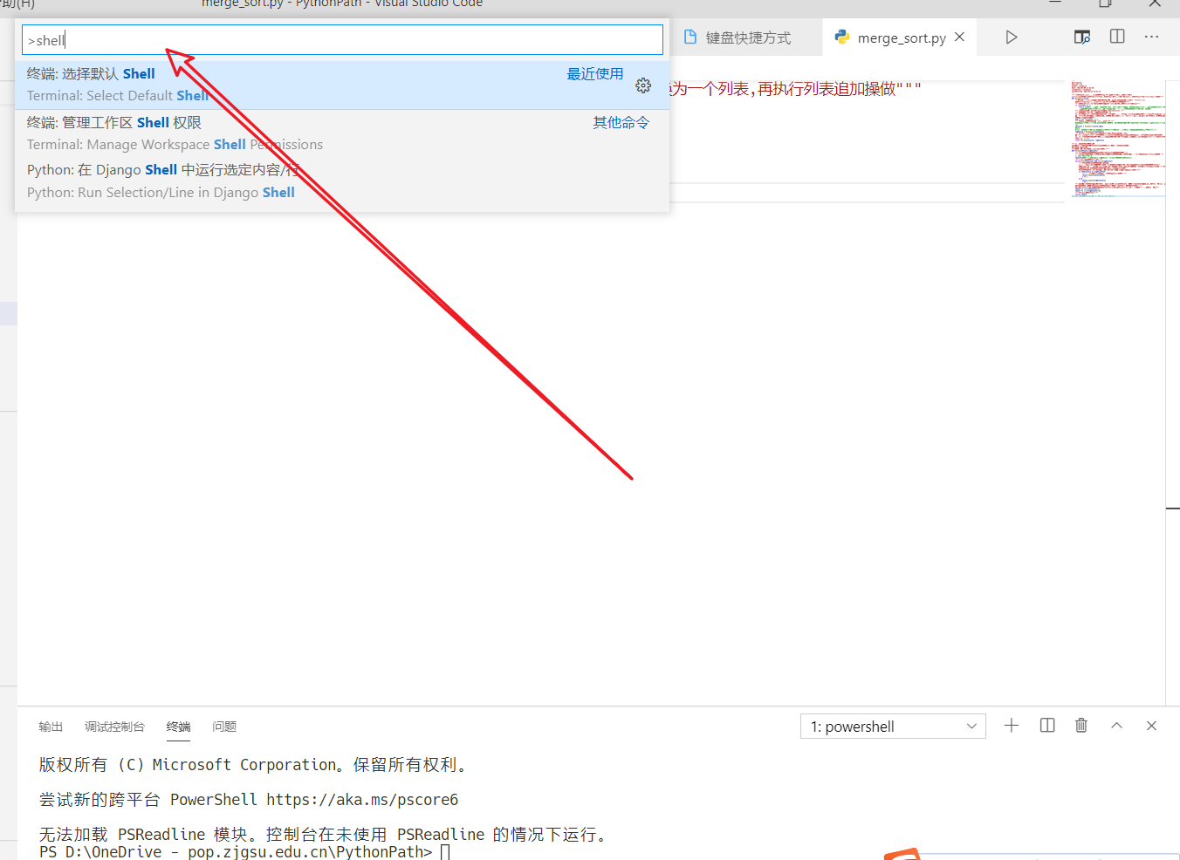Image resolution: width=1180 pixels, height=860 pixels.
Task: Click 键盘快捷方式 tab file icon
Action: [x=690, y=38]
